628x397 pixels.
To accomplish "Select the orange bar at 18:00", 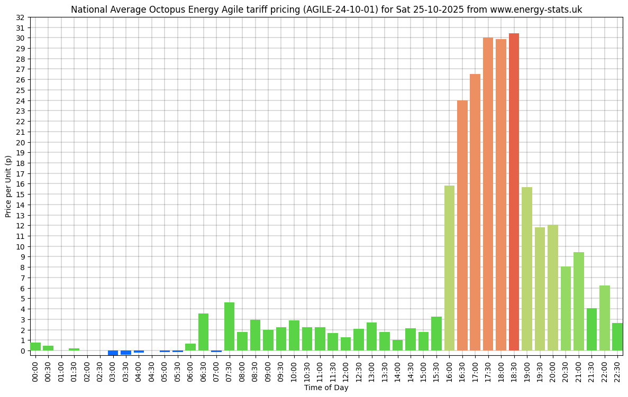I will (501, 195).
